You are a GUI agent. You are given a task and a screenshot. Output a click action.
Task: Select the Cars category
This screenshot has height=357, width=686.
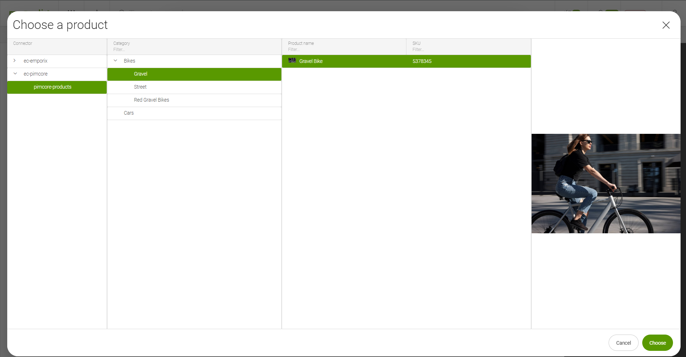129,113
